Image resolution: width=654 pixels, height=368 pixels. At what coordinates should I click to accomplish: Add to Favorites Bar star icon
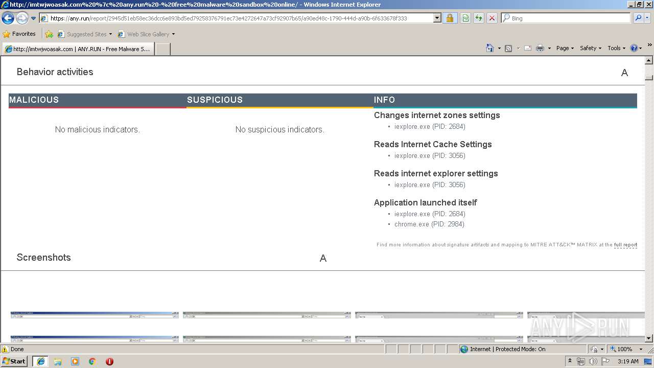pyautogui.click(x=49, y=34)
